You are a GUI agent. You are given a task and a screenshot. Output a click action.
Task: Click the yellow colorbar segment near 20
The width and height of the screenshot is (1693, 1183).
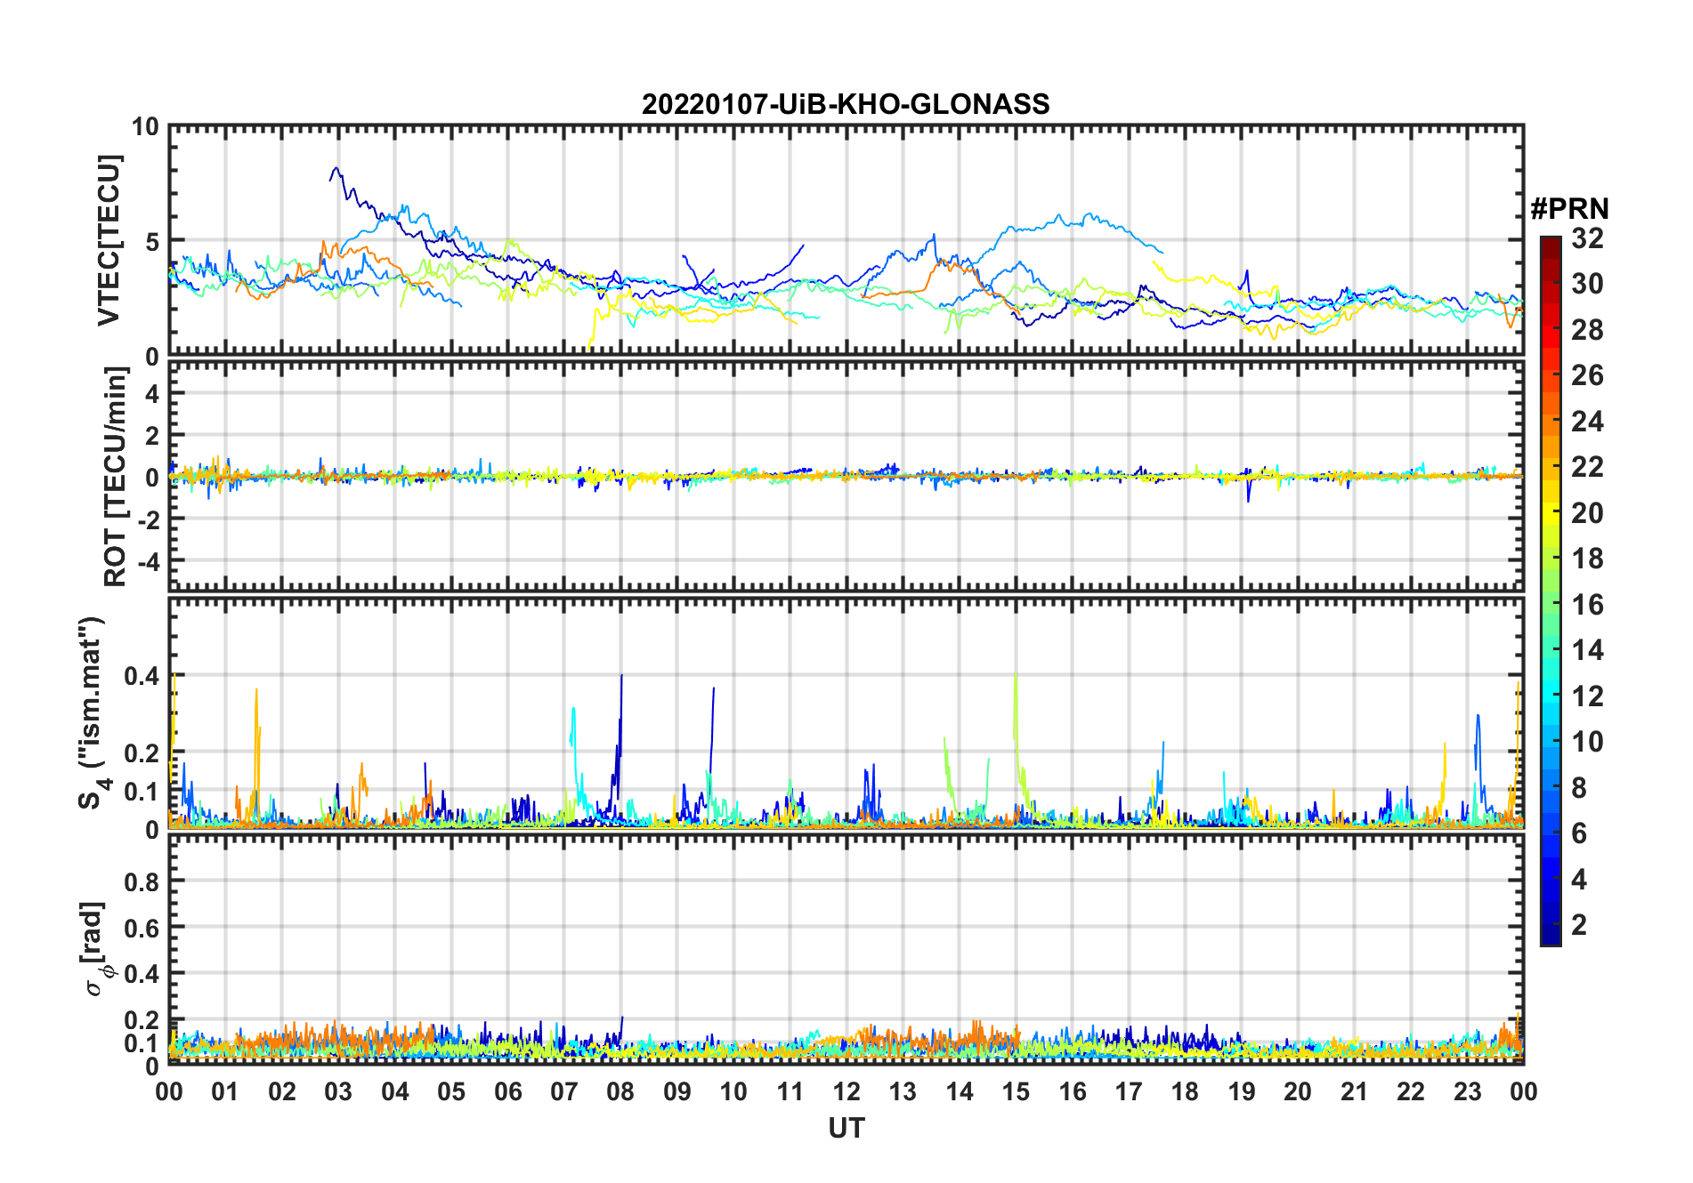coord(1550,513)
